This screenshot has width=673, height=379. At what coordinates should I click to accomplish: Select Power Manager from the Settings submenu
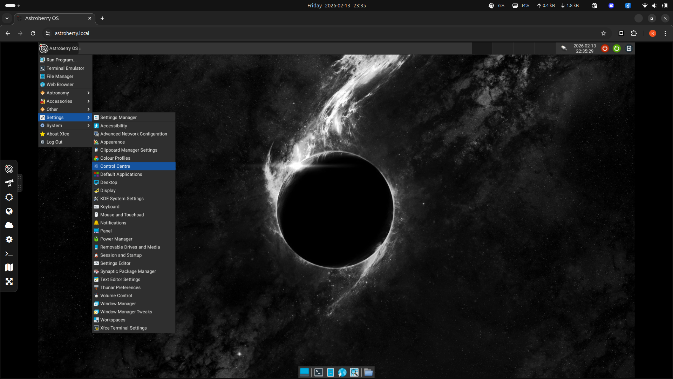point(116,239)
